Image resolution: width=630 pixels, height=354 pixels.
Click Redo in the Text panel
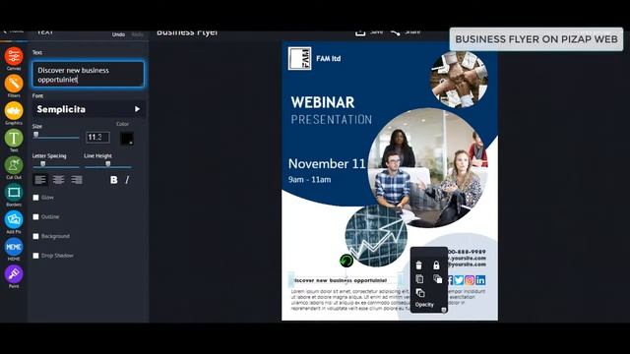(138, 34)
